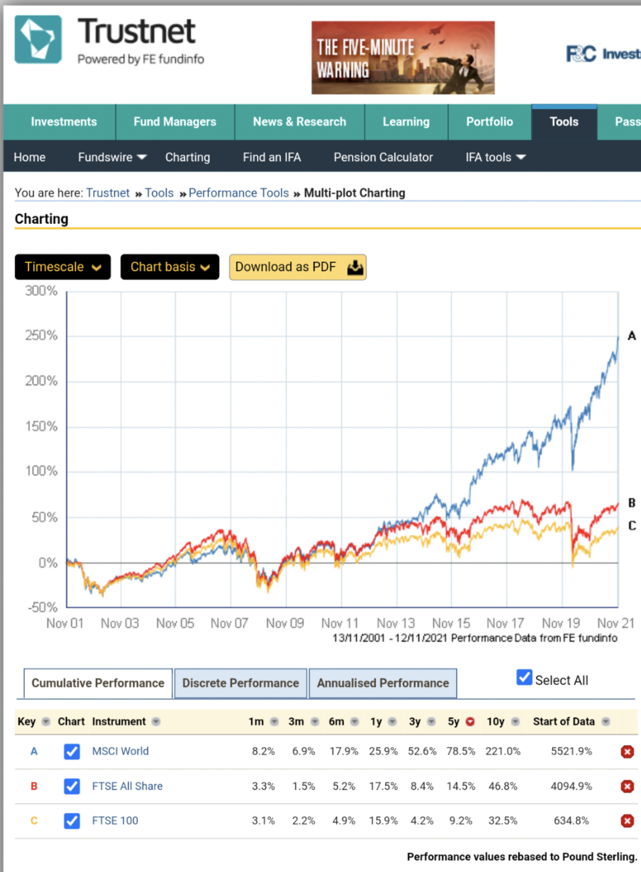Image resolution: width=641 pixels, height=872 pixels.
Task: Sort by 1y column arrow icon
Action: pos(393,721)
